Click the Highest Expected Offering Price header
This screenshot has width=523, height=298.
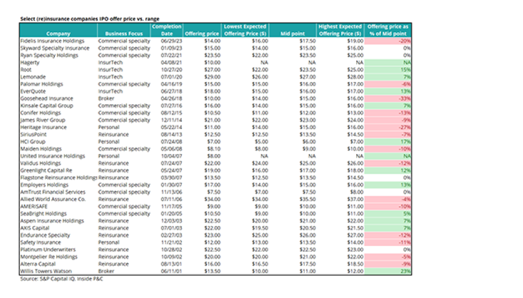click(x=340, y=30)
